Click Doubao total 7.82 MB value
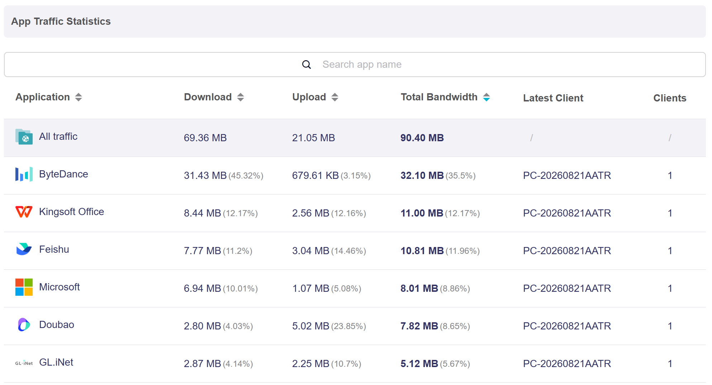This screenshot has height=385, width=712. tap(419, 326)
